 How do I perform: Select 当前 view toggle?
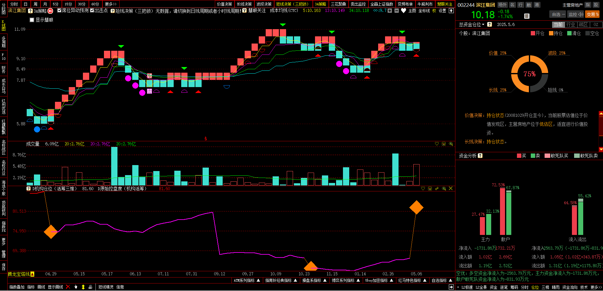pyautogui.click(x=558, y=24)
